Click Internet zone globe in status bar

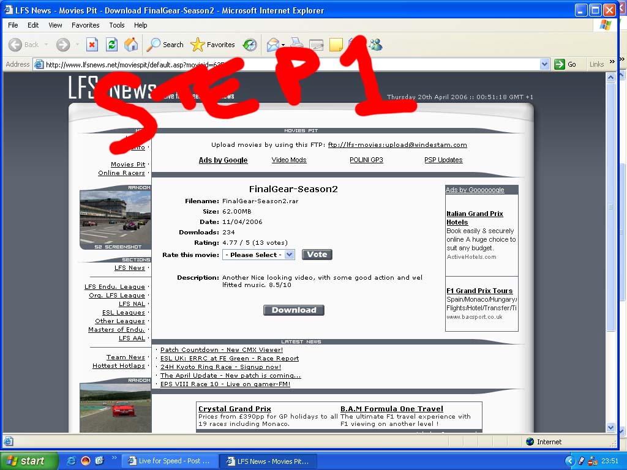(x=530, y=442)
